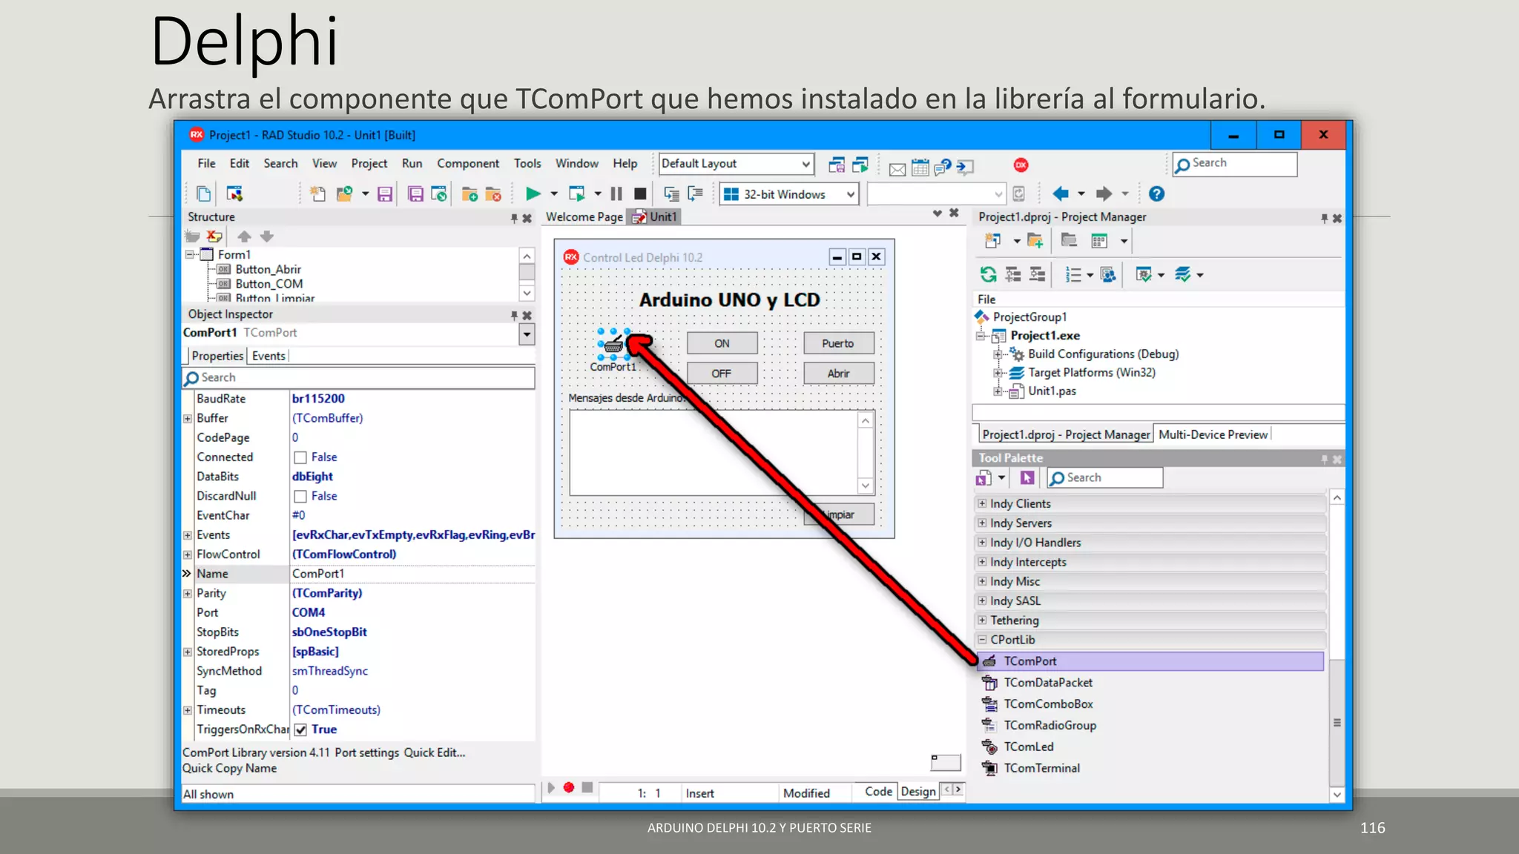1519x854 pixels.
Task: Switch to the Code view tab
Action: pos(878,792)
